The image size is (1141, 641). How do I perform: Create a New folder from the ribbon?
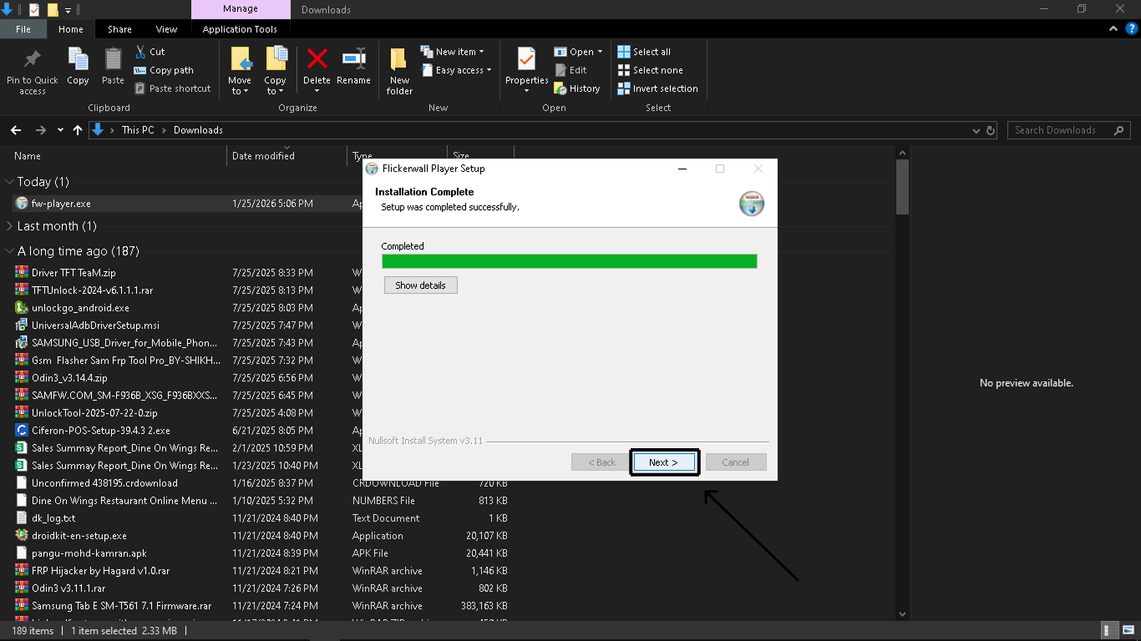click(399, 70)
